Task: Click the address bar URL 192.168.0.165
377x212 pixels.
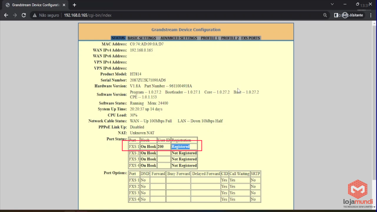Action: [88, 15]
